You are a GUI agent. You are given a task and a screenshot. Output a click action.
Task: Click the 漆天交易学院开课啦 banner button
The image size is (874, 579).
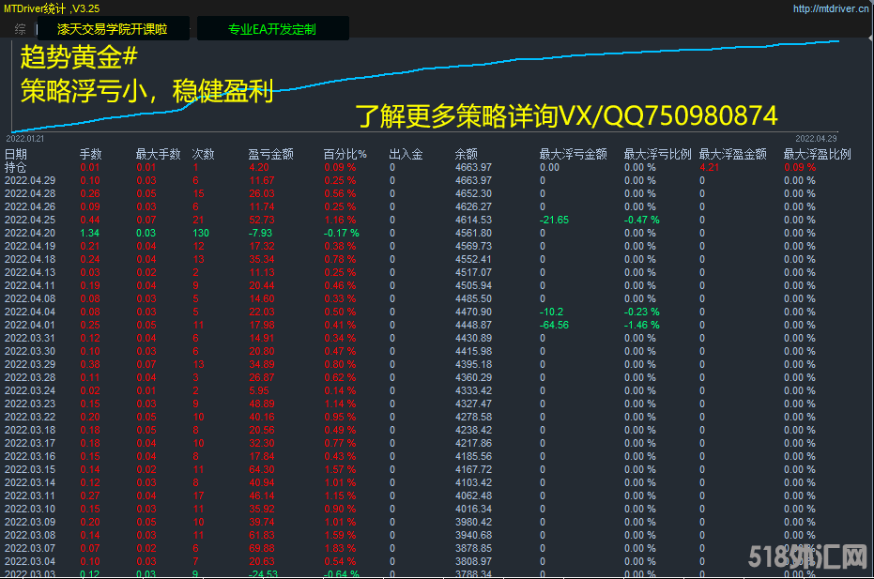(x=112, y=29)
